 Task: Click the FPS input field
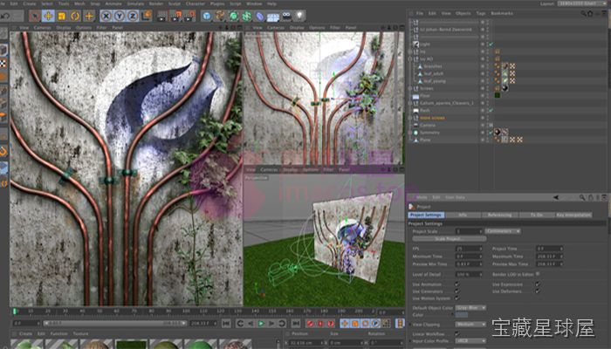click(470, 249)
